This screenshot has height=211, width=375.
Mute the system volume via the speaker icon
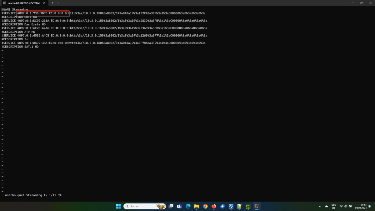click(346, 206)
